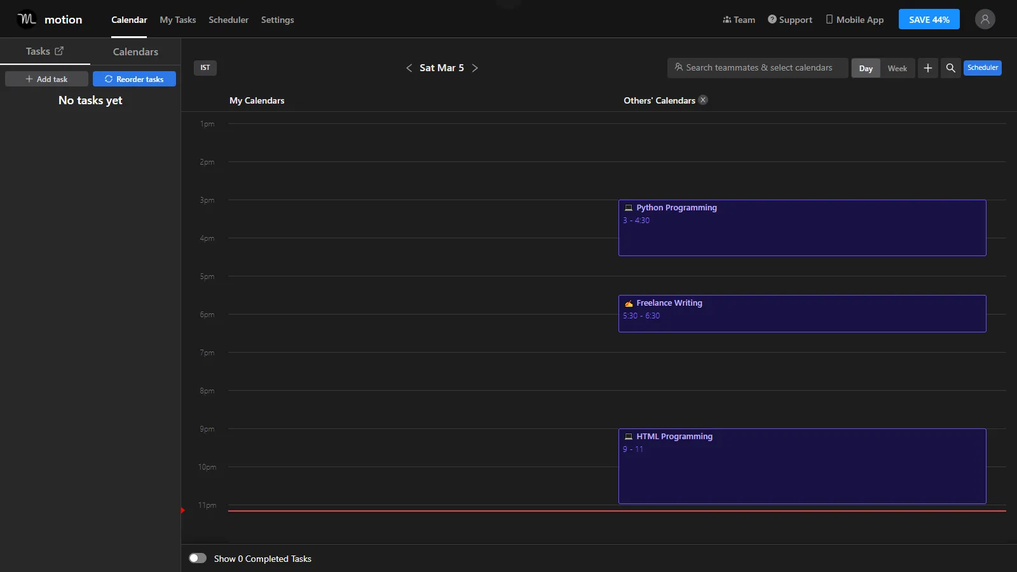Open the Team page
The width and height of the screenshot is (1017, 572).
[739, 20]
